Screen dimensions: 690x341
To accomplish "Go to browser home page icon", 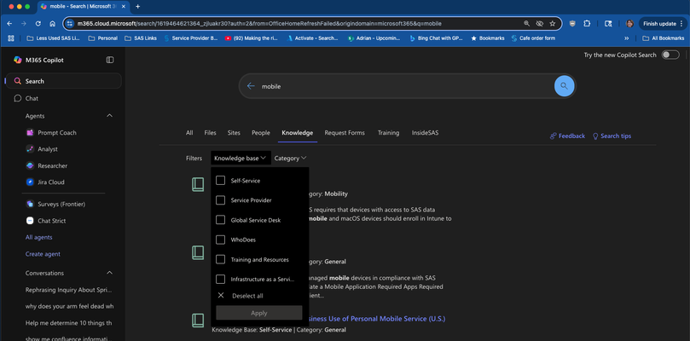I will (52, 24).
